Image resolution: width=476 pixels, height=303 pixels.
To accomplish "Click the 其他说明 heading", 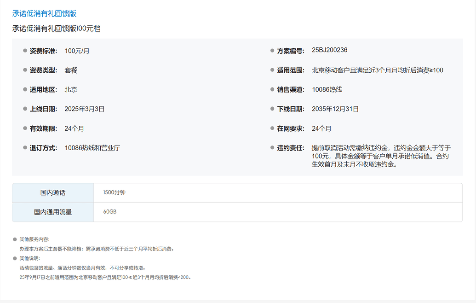I will (30, 258).
